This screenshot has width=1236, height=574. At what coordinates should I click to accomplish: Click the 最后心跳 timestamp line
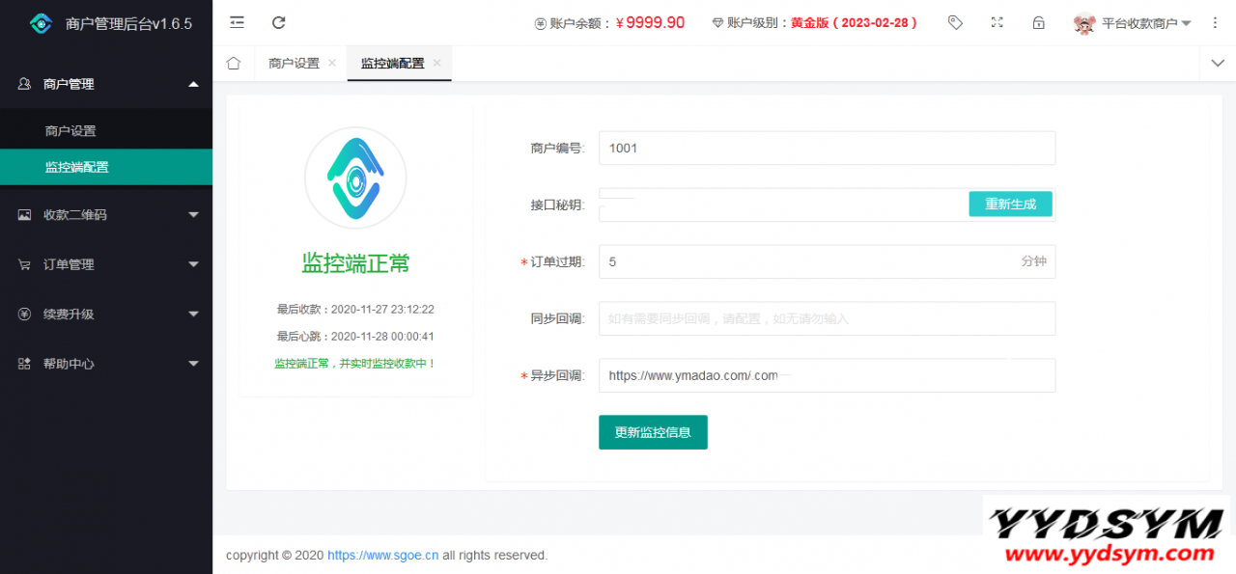355,337
